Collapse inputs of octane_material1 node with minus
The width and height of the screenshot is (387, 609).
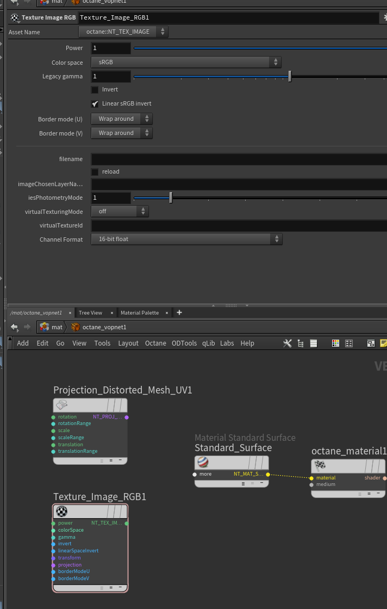coord(378,494)
